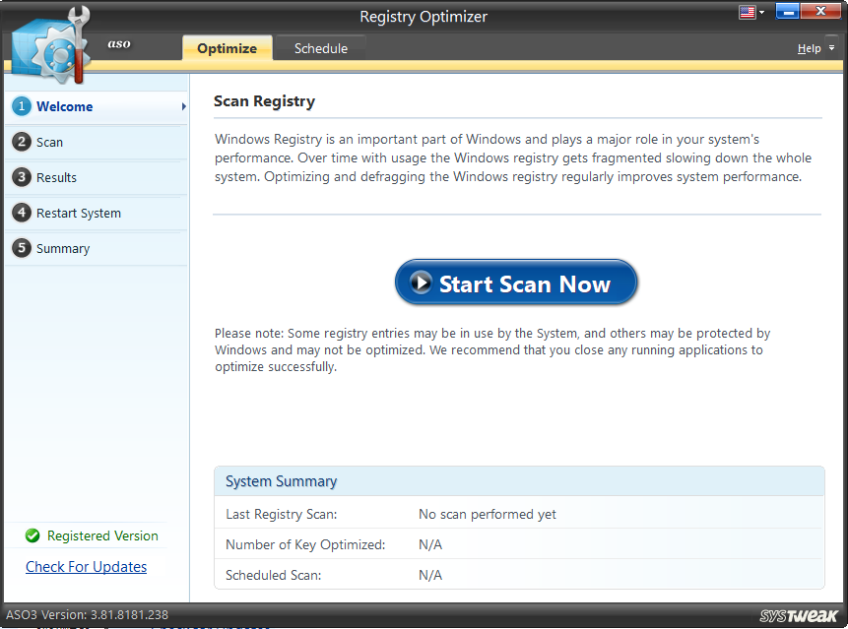Click the aso label near the logo
Viewport: 848px width, 629px height.
[x=119, y=43]
